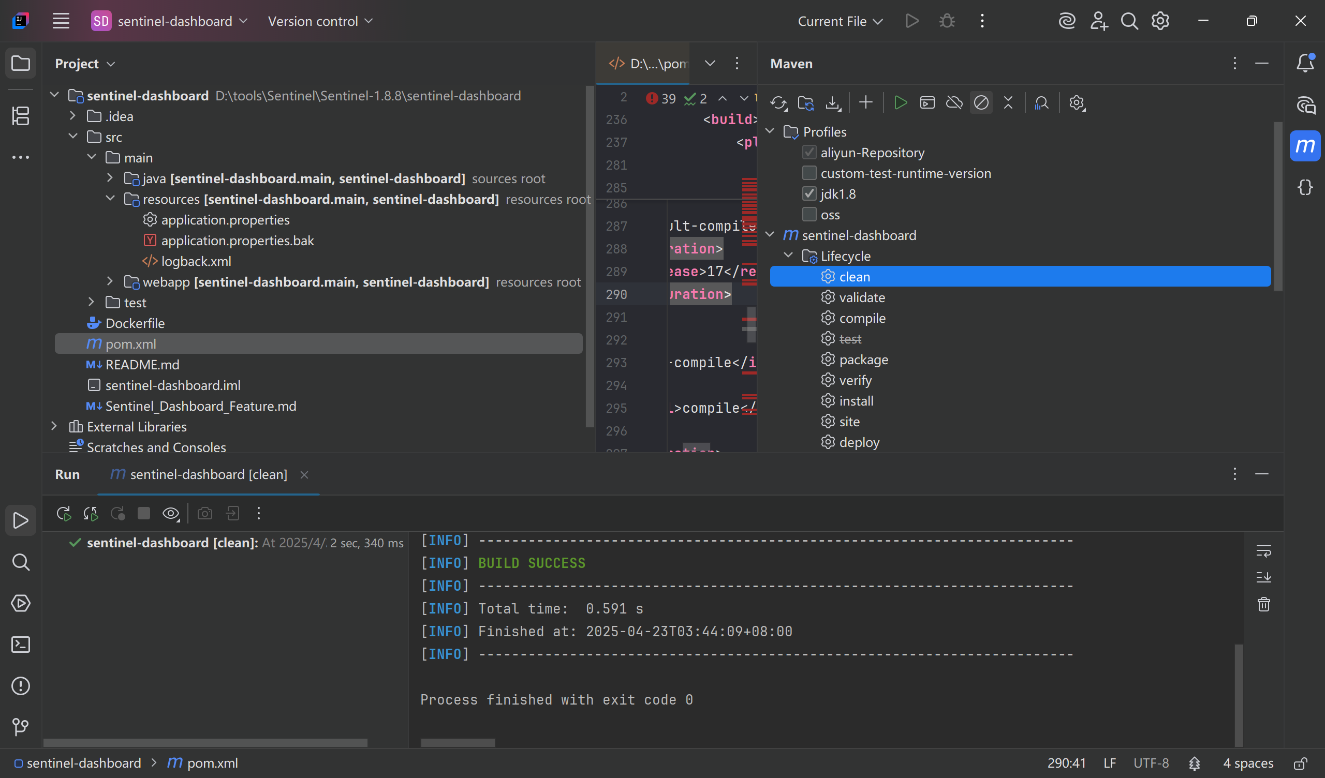Image resolution: width=1325 pixels, height=778 pixels.
Task: Open Terminal tool window icon
Action: 21,645
